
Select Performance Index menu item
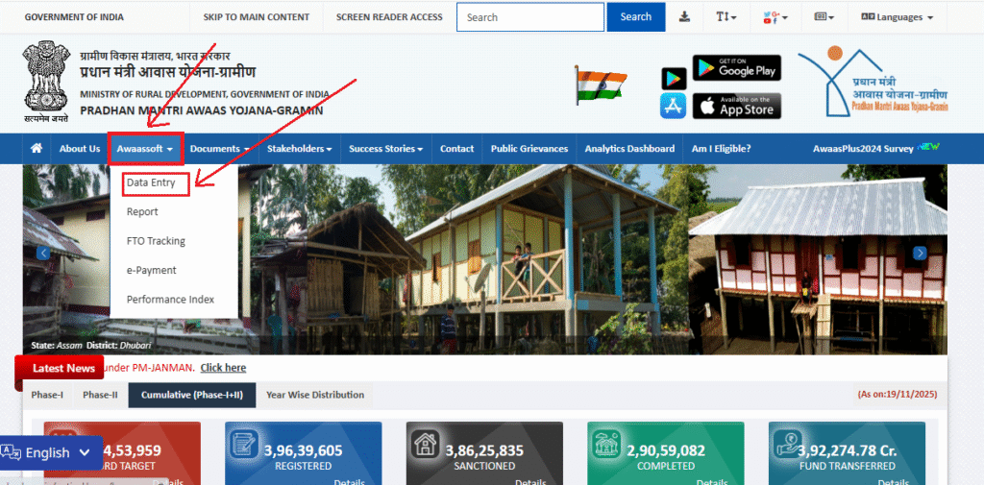[170, 300]
